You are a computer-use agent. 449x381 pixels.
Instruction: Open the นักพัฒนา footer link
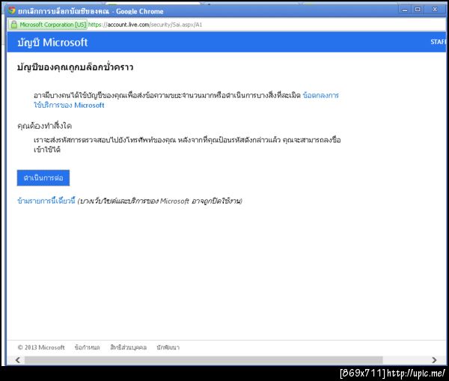pyautogui.click(x=168, y=347)
